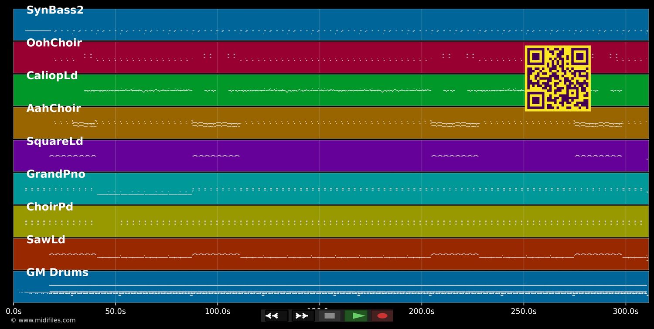Image resolution: width=654 pixels, height=329 pixels.
Task: Click the SquareLd track name
Action: click(x=54, y=142)
